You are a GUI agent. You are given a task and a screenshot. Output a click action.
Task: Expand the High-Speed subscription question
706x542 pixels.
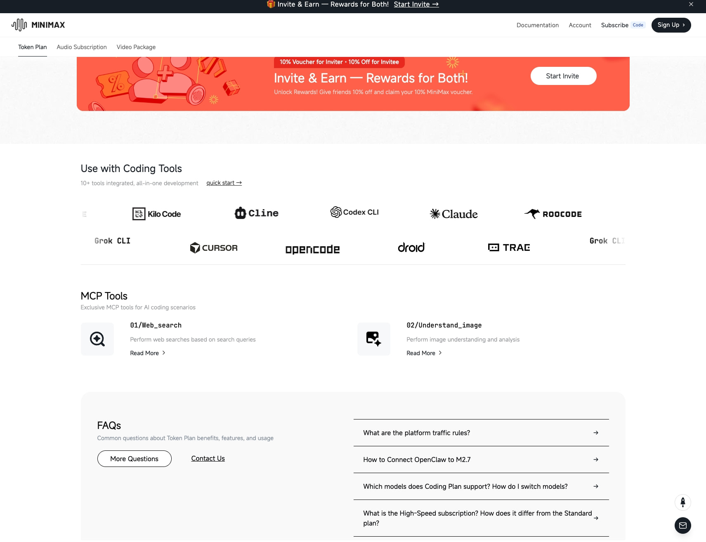(x=481, y=518)
